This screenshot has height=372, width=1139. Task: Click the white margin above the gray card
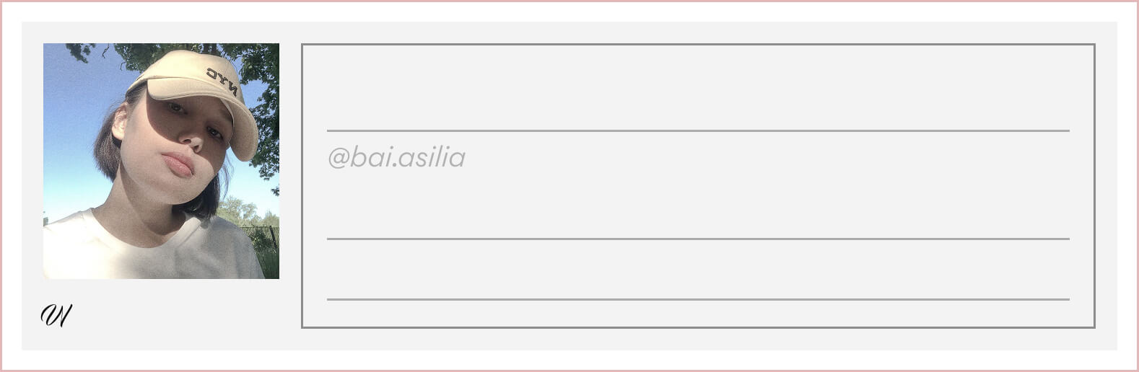coord(569,12)
